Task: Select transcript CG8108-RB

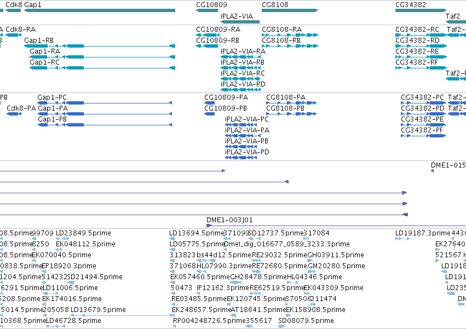Action: tap(290, 46)
